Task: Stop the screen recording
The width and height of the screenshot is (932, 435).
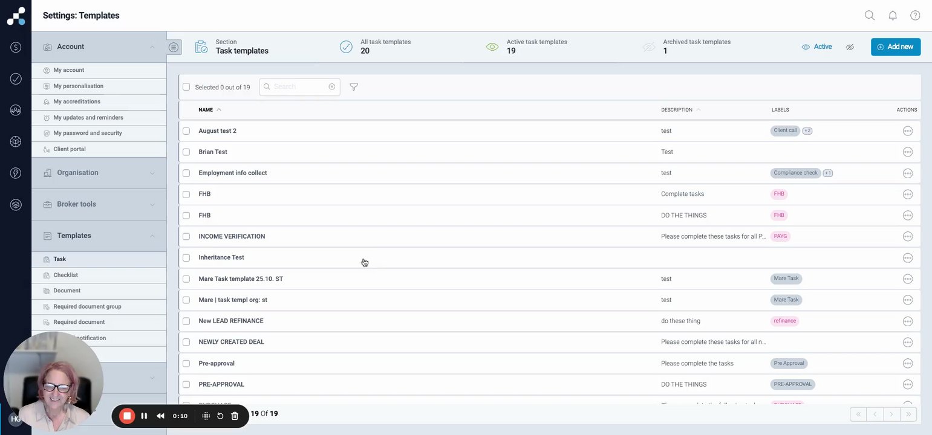Action: [127, 416]
